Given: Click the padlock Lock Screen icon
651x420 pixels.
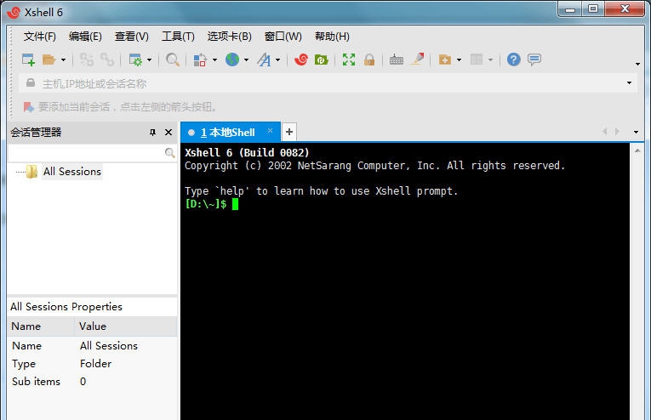Looking at the screenshot, I should [369, 60].
